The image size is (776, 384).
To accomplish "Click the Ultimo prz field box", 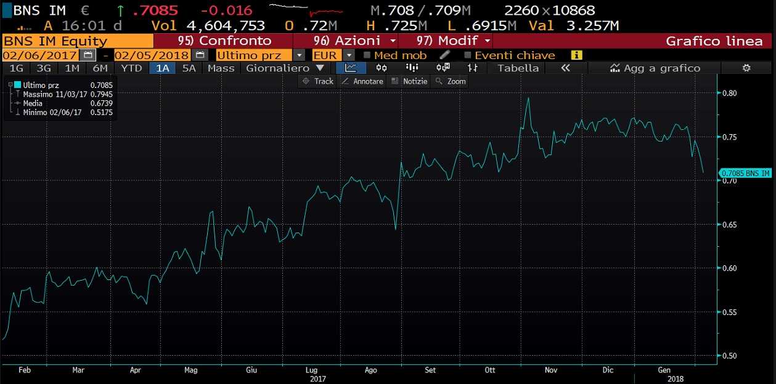I will [x=255, y=55].
